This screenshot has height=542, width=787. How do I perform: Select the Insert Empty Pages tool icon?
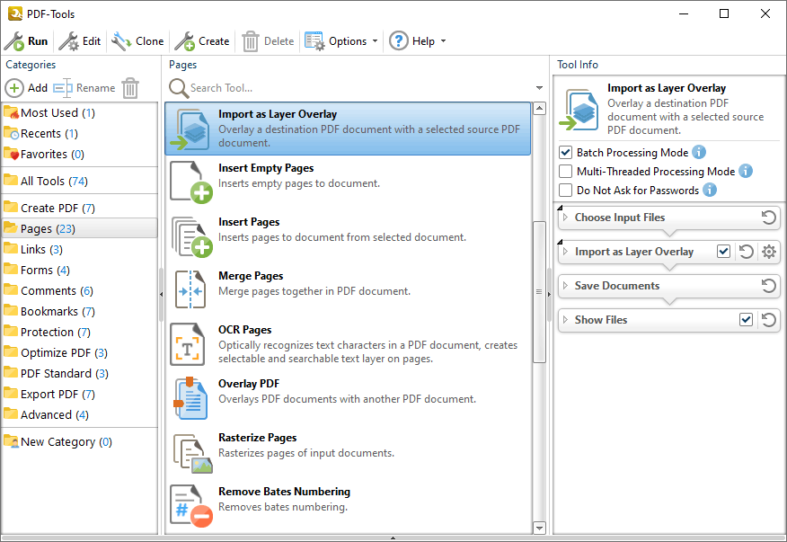[190, 182]
